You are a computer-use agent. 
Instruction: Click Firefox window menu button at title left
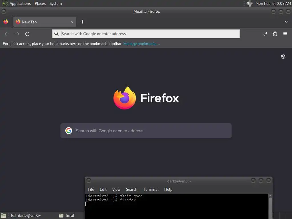[x=3, y=11]
